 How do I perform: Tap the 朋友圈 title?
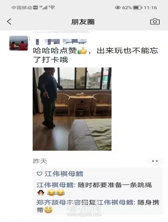pos(83,22)
